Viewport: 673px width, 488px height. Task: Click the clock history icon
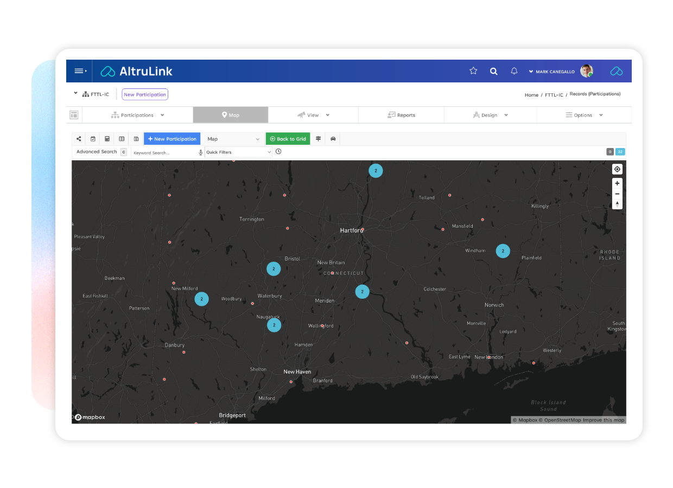pyautogui.click(x=278, y=152)
